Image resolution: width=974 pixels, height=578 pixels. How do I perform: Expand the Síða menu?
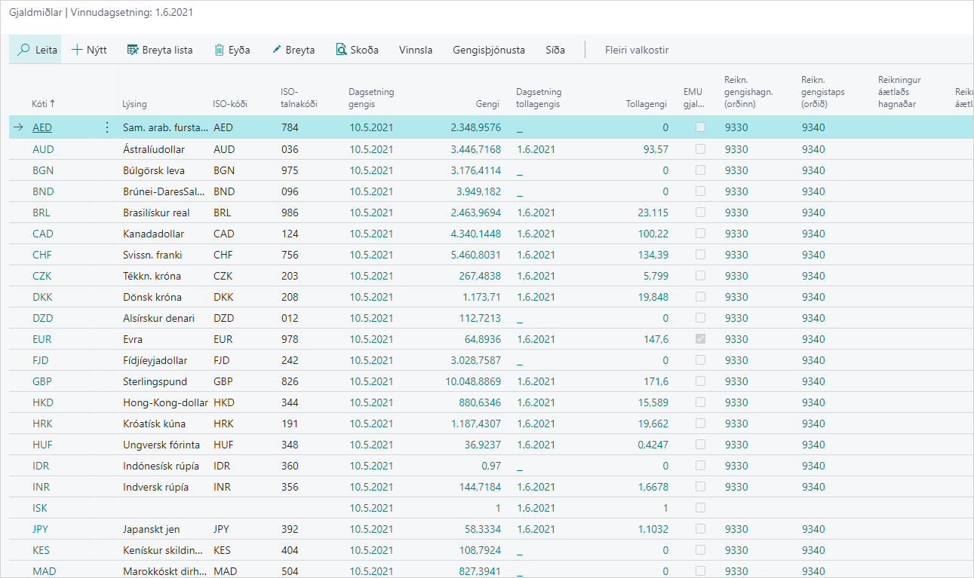[x=555, y=50]
